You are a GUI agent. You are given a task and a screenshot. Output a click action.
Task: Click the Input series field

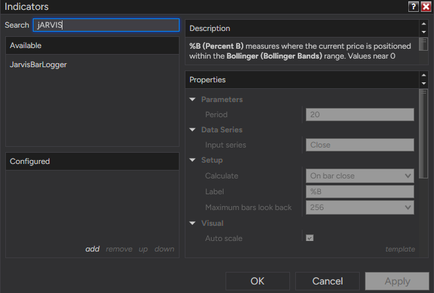360,145
